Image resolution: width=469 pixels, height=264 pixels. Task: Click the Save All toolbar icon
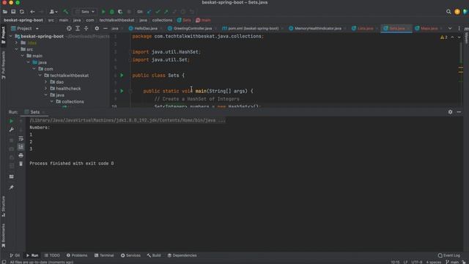coord(13,12)
